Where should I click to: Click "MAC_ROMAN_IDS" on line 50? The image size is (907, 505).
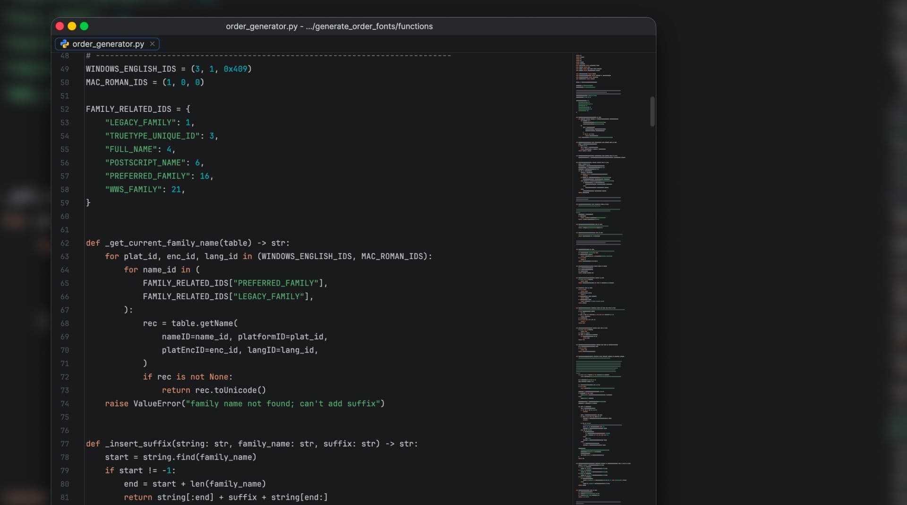pyautogui.click(x=117, y=82)
